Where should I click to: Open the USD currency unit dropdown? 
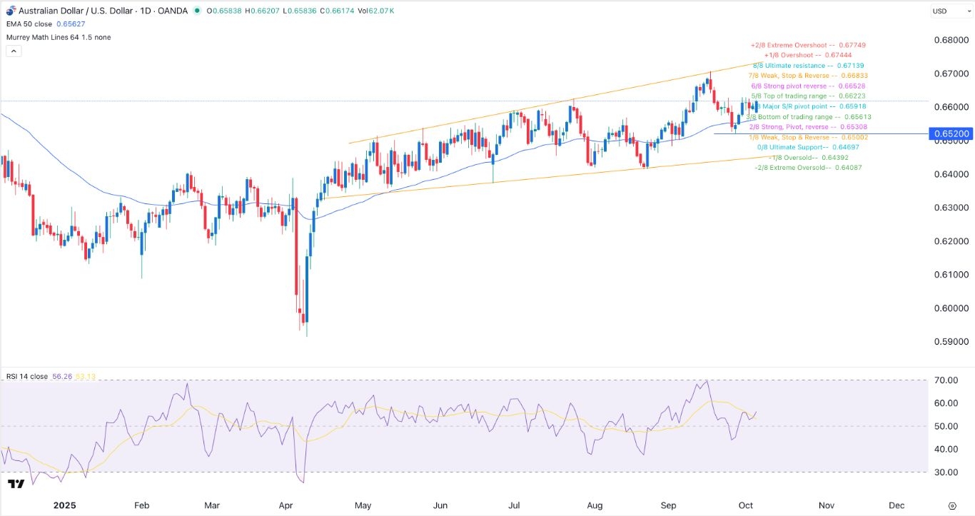tap(952, 11)
